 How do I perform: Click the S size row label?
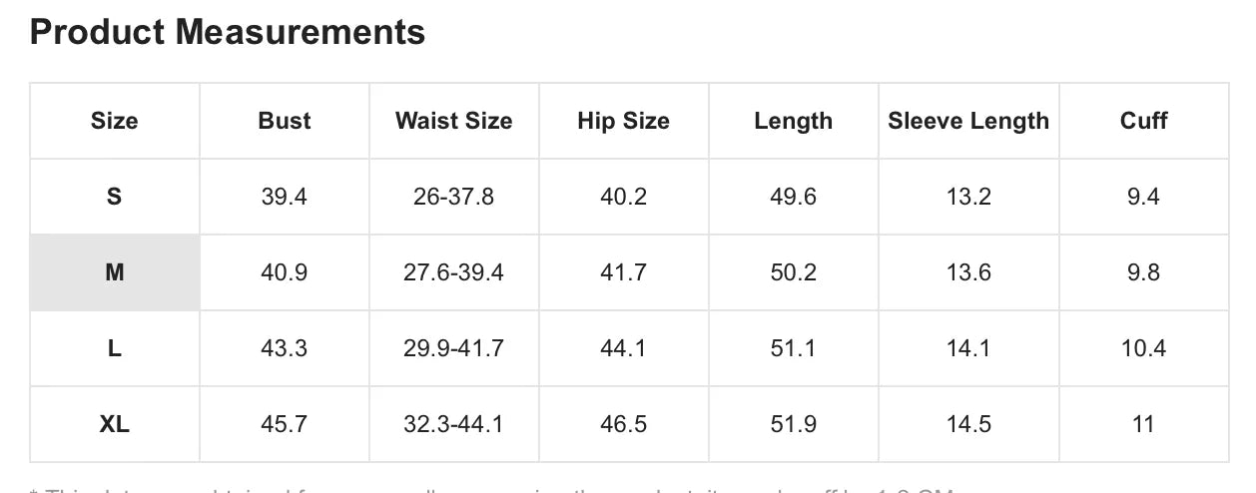115,197
